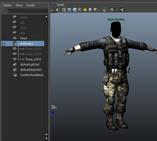This screenshot has height=141, width=157.
Task: Click camera icon beside persp
Action: click(x=15, y=17)
